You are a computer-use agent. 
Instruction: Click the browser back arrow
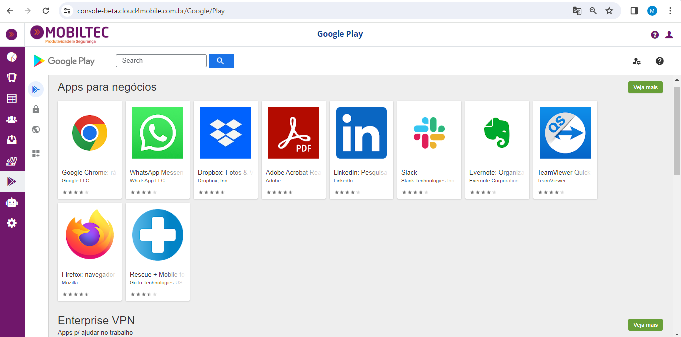tap(10, 11)
